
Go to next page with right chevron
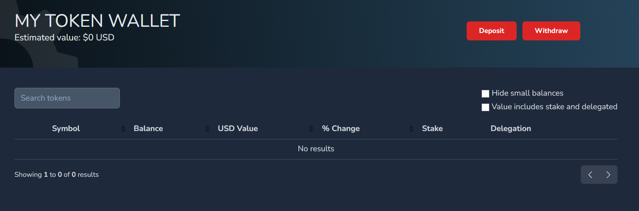[608, 175]
